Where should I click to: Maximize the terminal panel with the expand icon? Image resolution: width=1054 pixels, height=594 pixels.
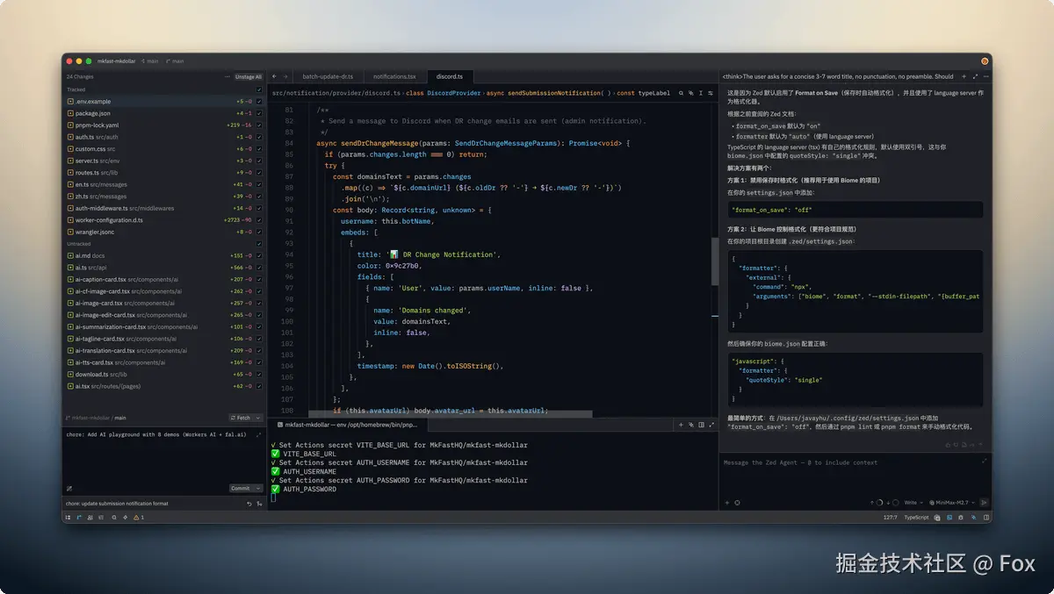click(711, 425)
